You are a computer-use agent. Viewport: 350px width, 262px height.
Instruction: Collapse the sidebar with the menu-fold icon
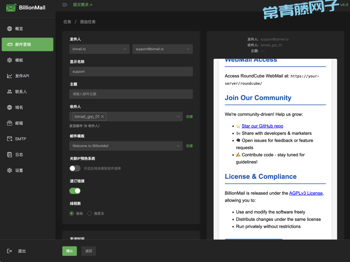tap(65, 5)
